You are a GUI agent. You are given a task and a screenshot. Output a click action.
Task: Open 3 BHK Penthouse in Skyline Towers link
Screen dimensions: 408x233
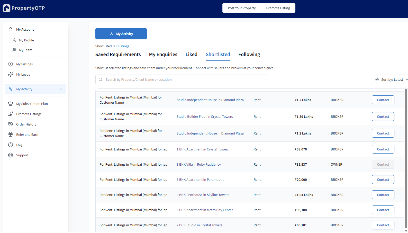point(203,195)
